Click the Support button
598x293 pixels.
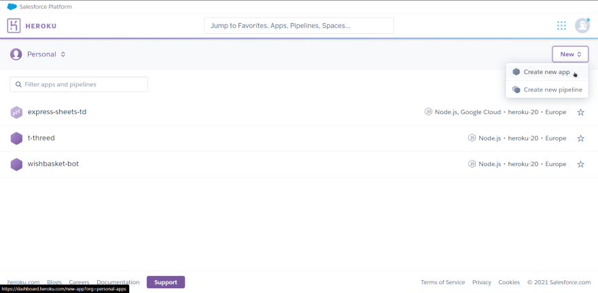click(166, 282)
